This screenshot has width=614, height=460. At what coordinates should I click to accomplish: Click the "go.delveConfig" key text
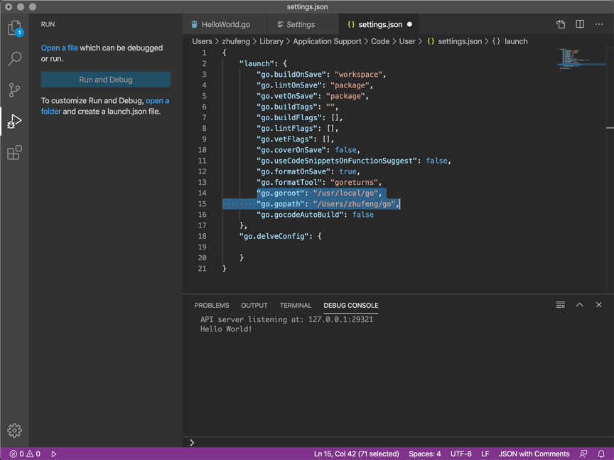coord(274,236)
